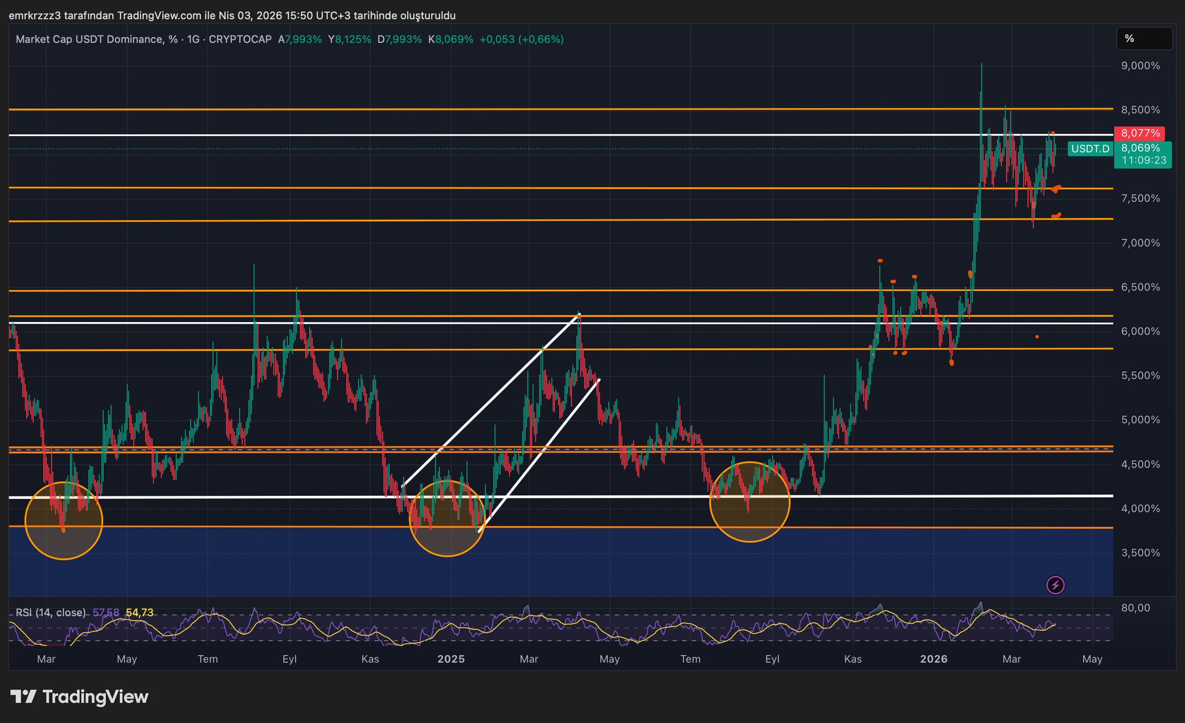Click the TradingView logo

tap(79, 696)
